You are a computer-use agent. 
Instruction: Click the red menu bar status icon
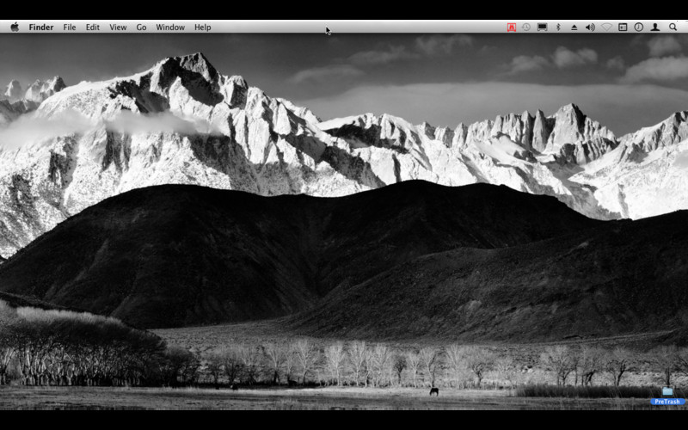tap(512, 28)
